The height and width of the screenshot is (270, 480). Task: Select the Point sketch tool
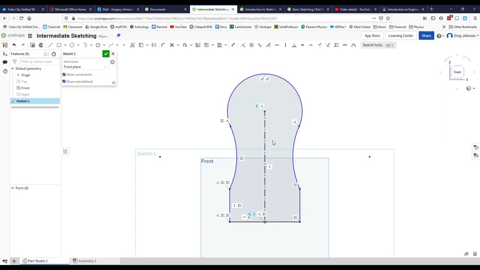point(124,45)
